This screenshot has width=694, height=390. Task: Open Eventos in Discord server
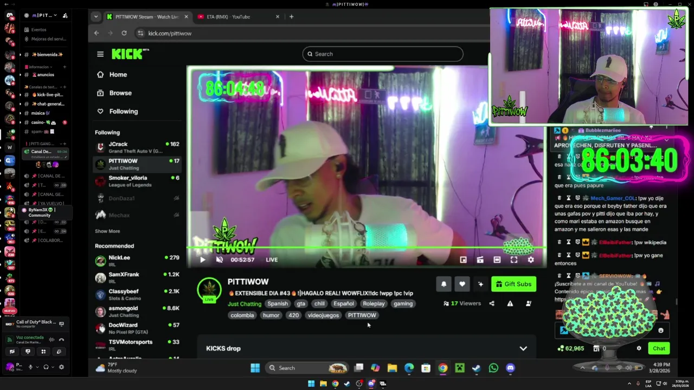point(39,30)
